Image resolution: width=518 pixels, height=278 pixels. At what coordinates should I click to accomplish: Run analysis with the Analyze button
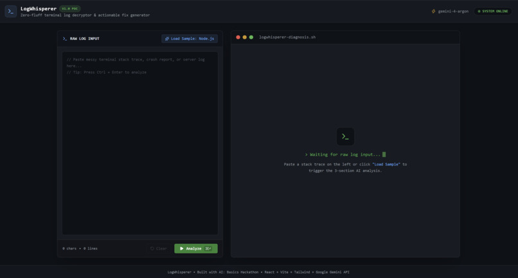pos(196,248)
